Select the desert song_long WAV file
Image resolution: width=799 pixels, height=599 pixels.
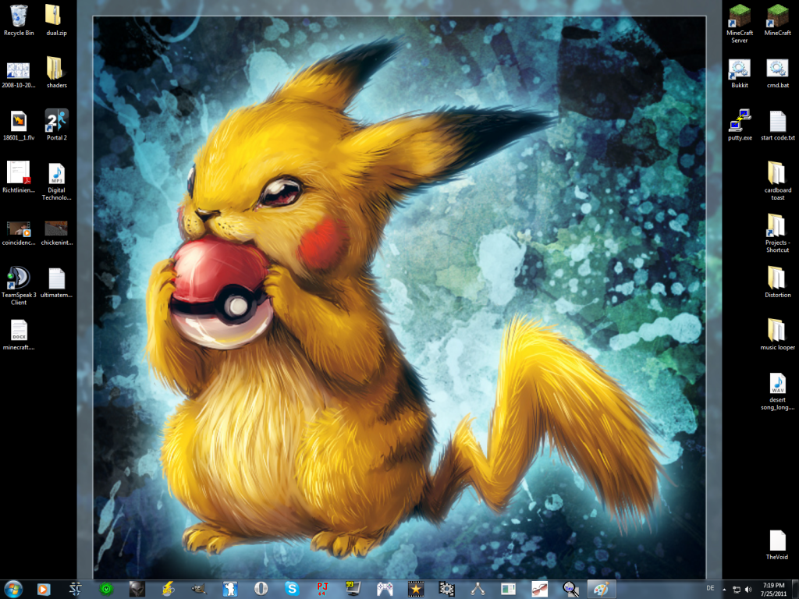click(778, 392)
